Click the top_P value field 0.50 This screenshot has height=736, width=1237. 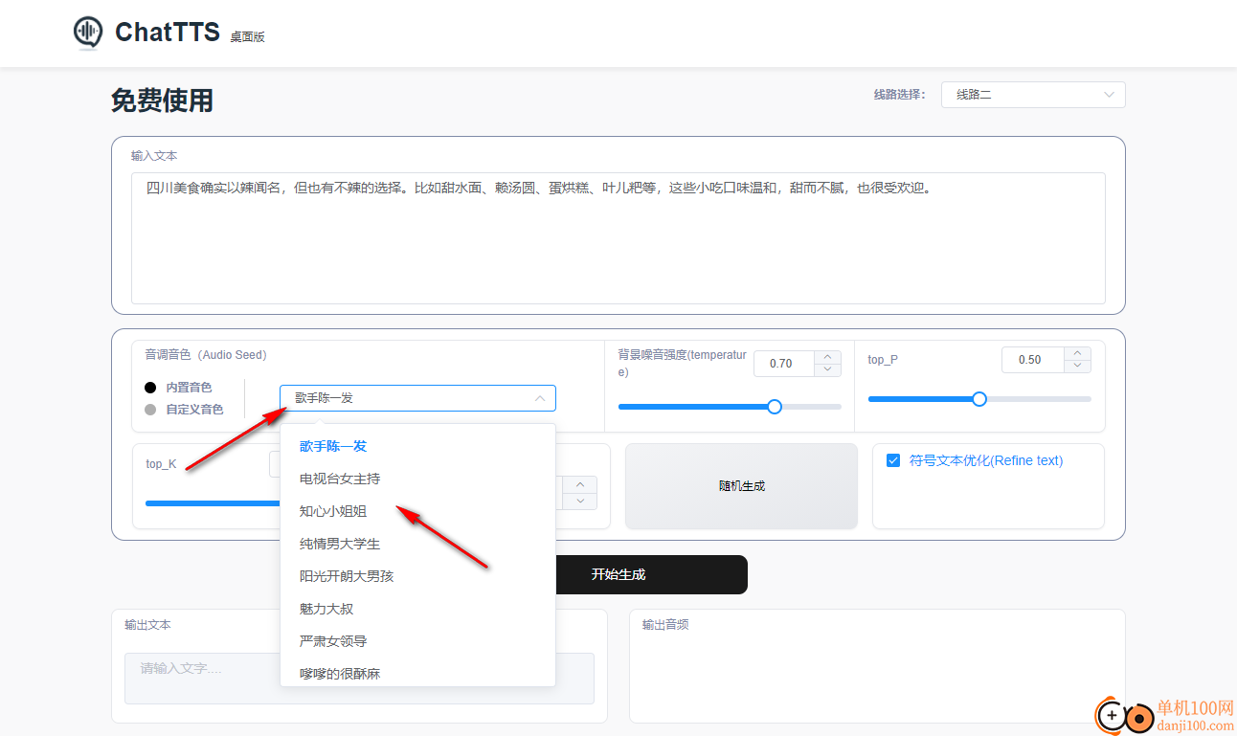click(1032, 360)
